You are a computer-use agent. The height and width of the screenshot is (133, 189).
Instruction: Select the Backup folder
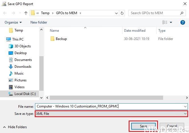tap(61, 39)
